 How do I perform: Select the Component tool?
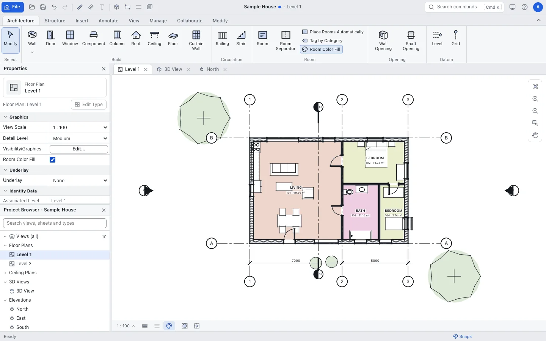tap(94, 38)
